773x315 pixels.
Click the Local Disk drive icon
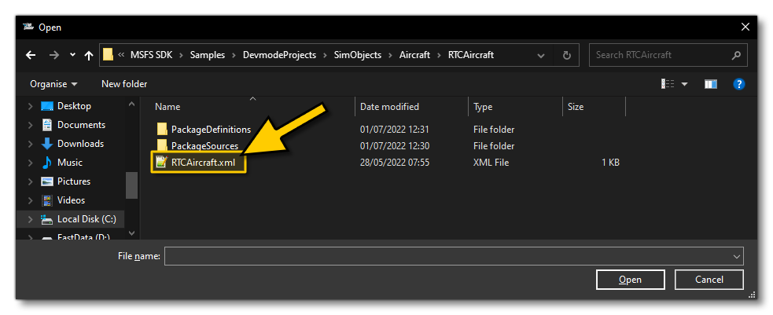point(47,219)
